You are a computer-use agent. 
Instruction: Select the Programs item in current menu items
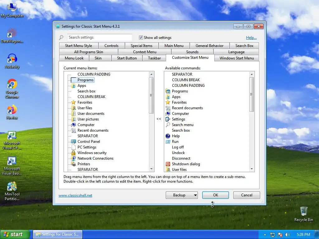pyautogui.click(x=85, y=80)
